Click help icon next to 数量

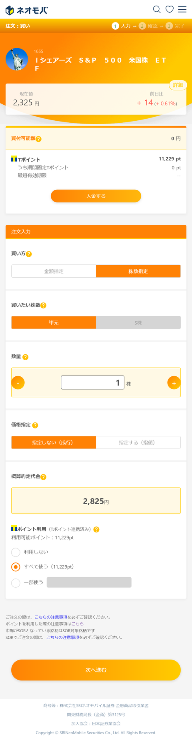click(x=26, y=357)
